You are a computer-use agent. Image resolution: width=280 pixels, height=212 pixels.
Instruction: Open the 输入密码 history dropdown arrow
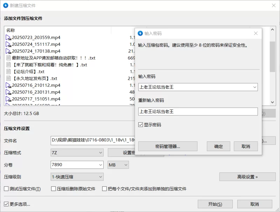pos(255,87)
